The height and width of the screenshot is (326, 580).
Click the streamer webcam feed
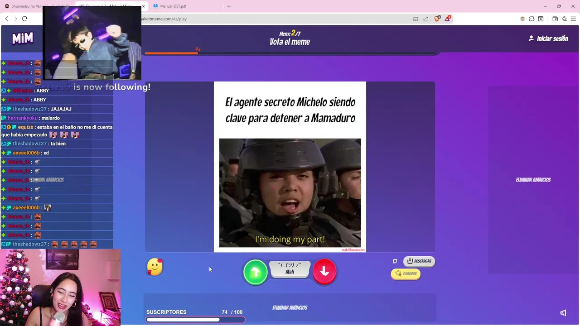coord(60,287)
